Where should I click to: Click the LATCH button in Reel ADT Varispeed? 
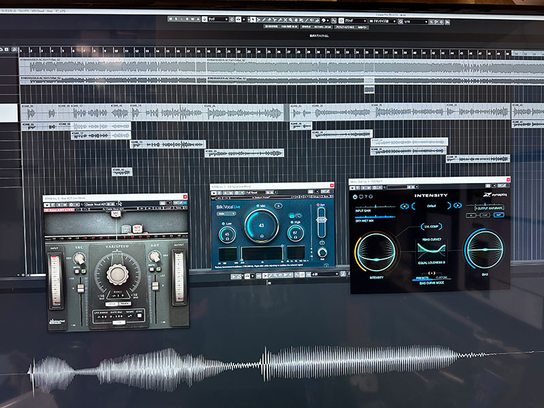point(111,304)
